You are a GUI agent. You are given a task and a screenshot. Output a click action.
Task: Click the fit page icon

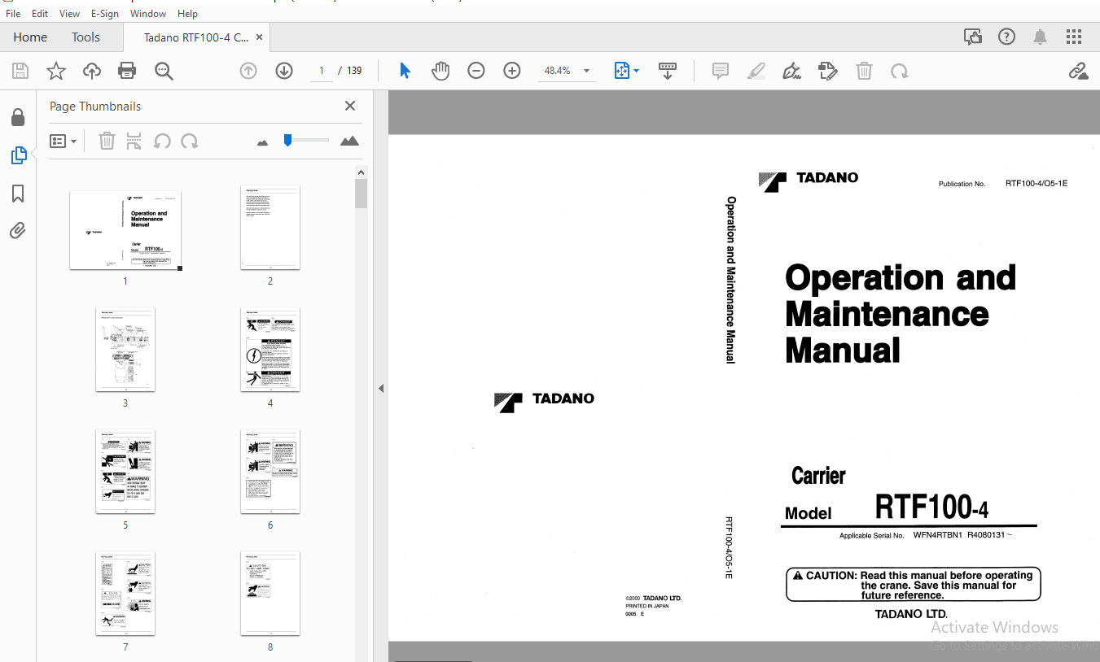[x=622, y=71]
